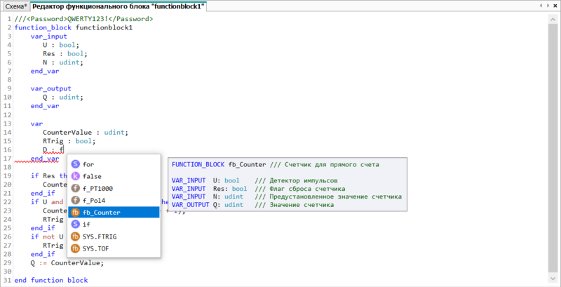Select the 'for' snippet icon in autocomplete
The height and width of the screenshot is (287, 561).
point(75,164)
